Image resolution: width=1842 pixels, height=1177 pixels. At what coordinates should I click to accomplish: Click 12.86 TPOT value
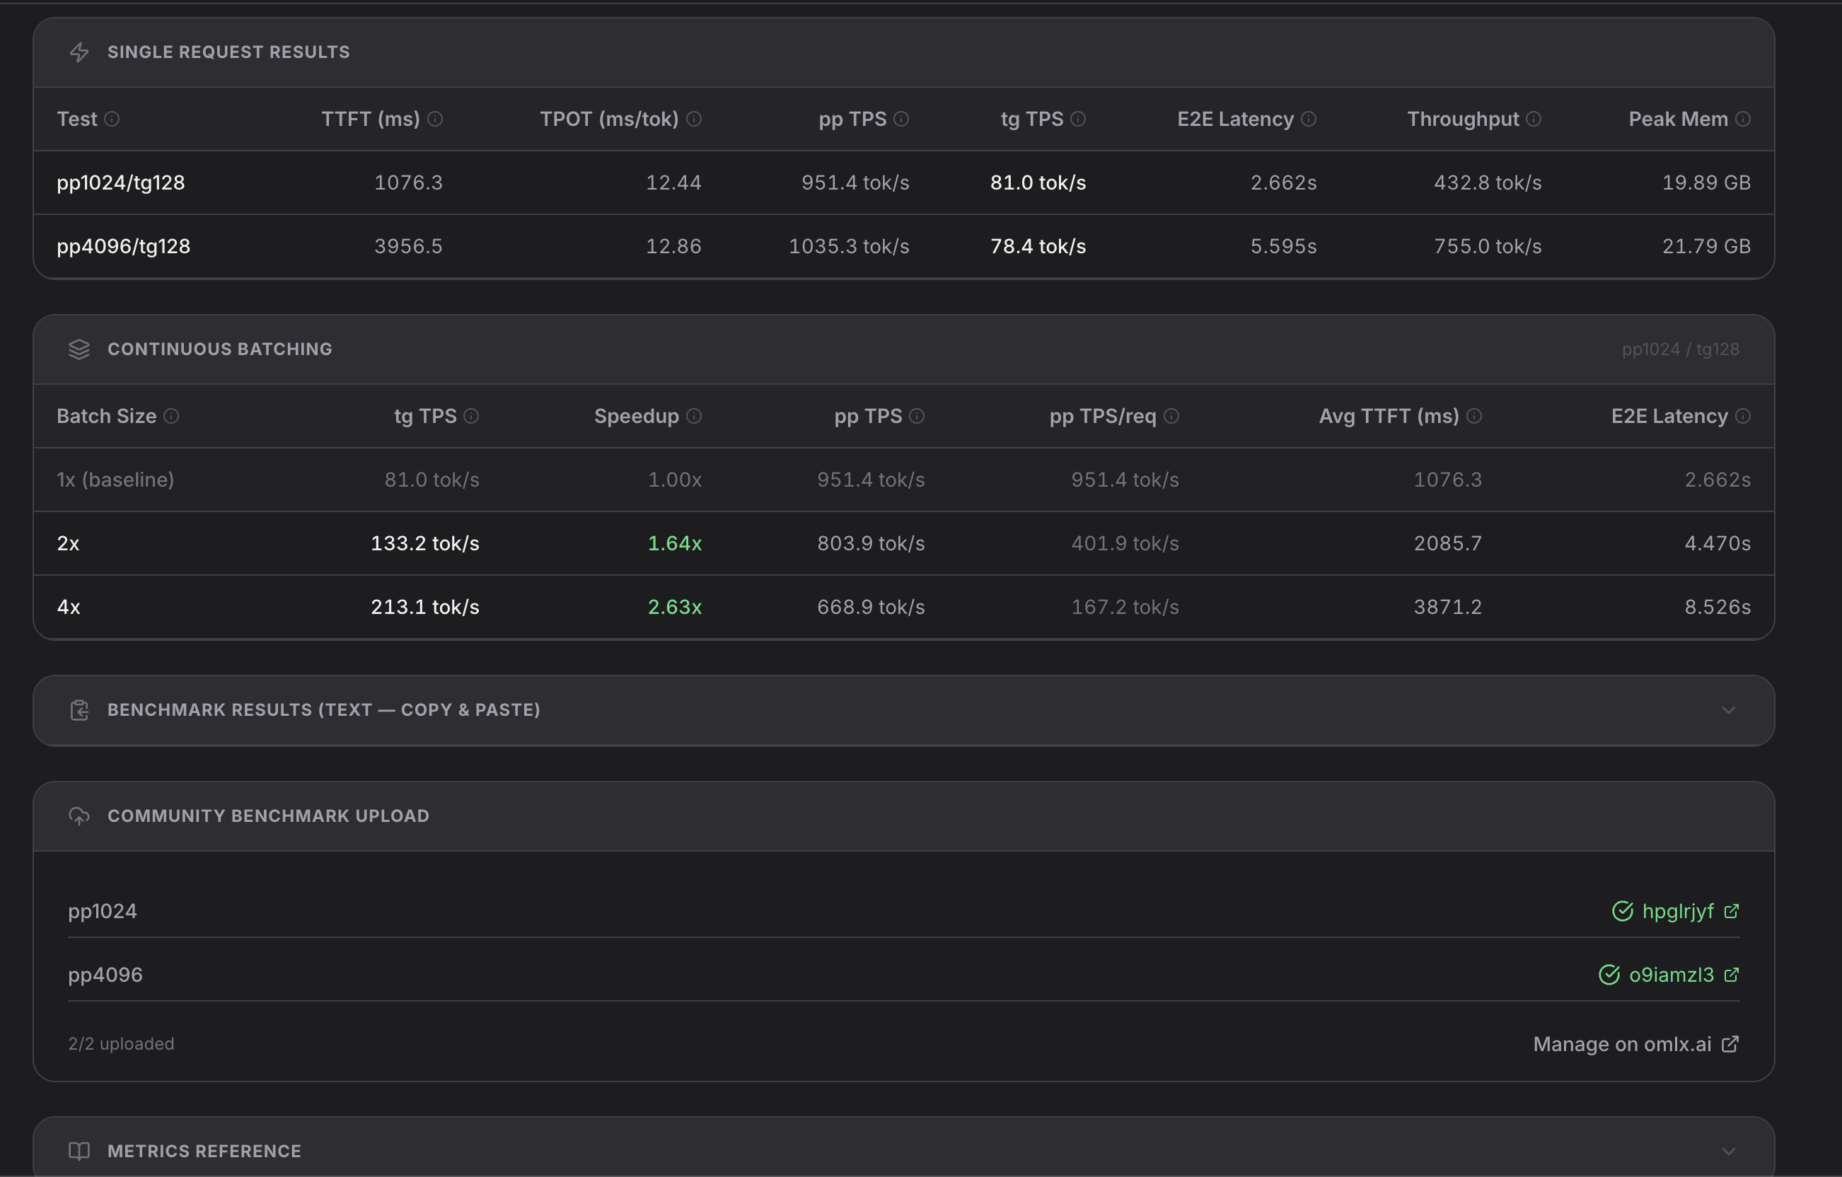click(674, 246)
